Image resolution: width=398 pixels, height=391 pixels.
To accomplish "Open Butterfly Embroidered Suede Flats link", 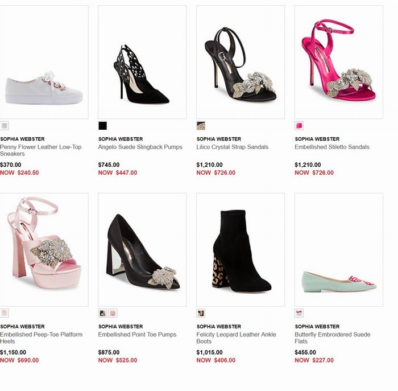I will click(x=333, y=338).
